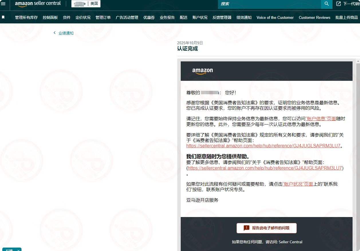Click the back chevron beside 业绩通知
Viewport: 360px width, 251px height.
tap(54, 33)
